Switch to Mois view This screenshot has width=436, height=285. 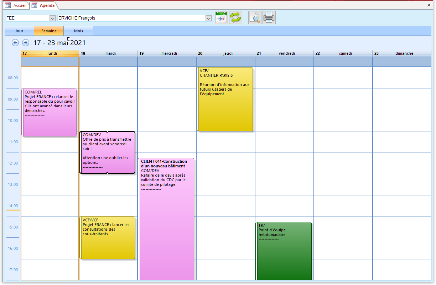click(78, 31)
